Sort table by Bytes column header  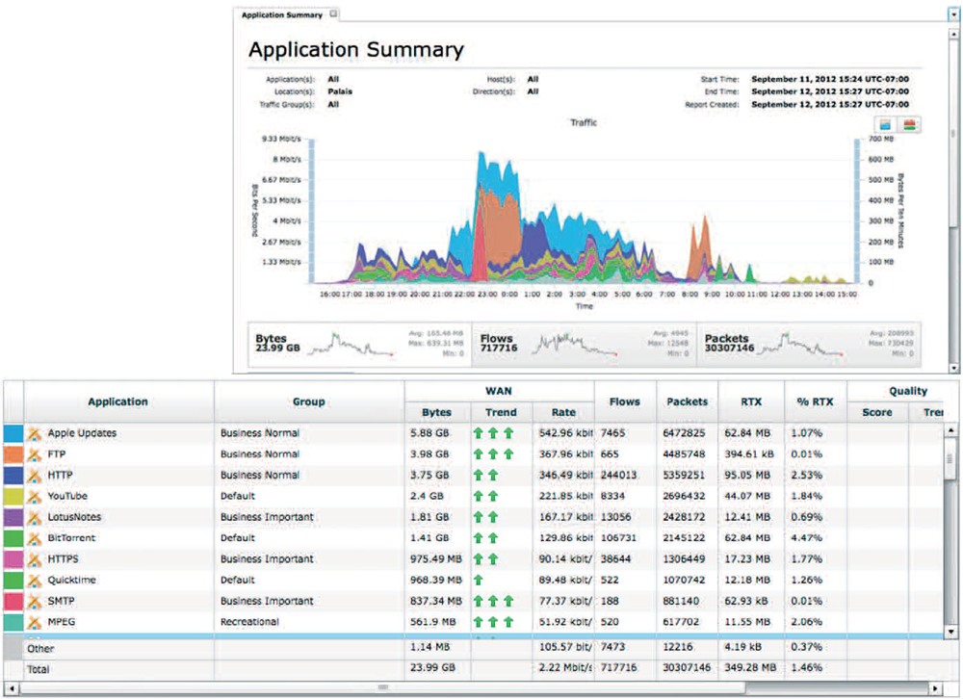pyautogui.click(x=436, y=412)
